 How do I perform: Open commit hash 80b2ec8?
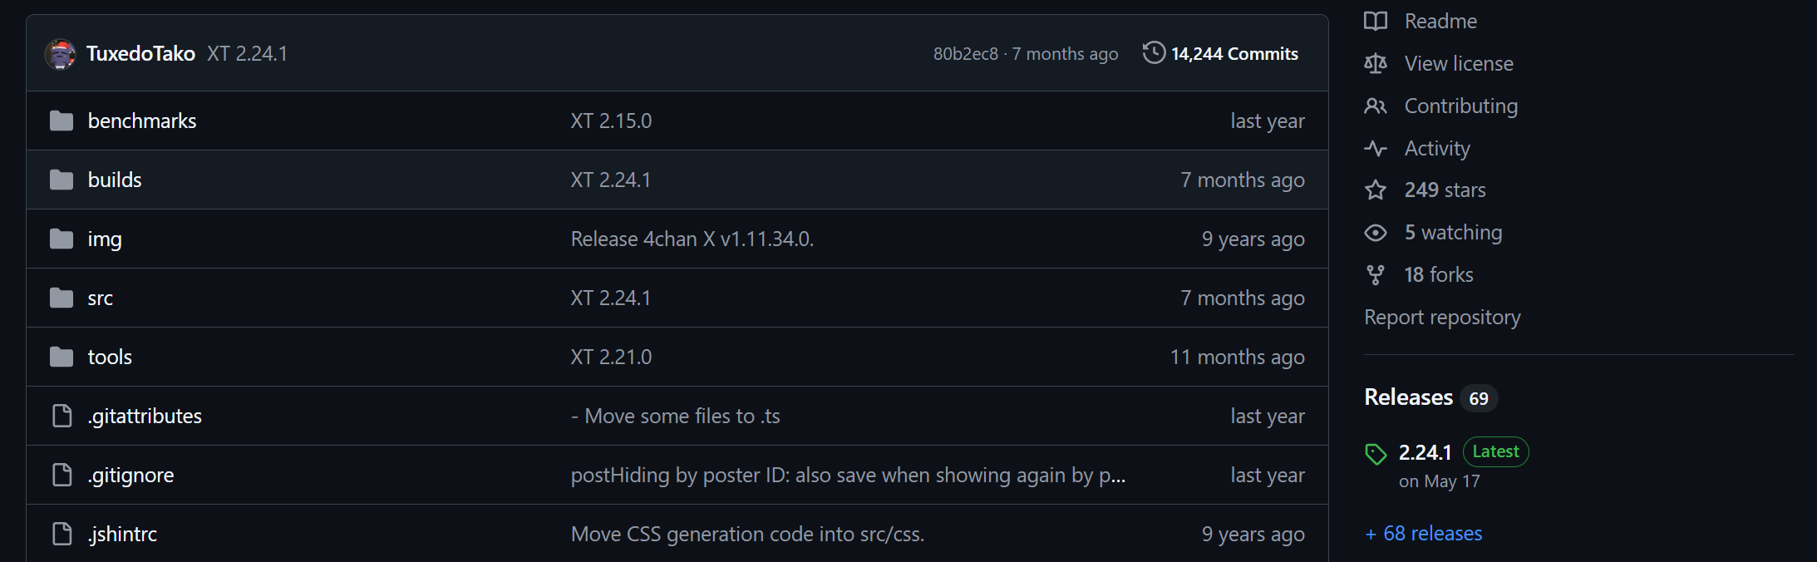(x=965, y=54)
